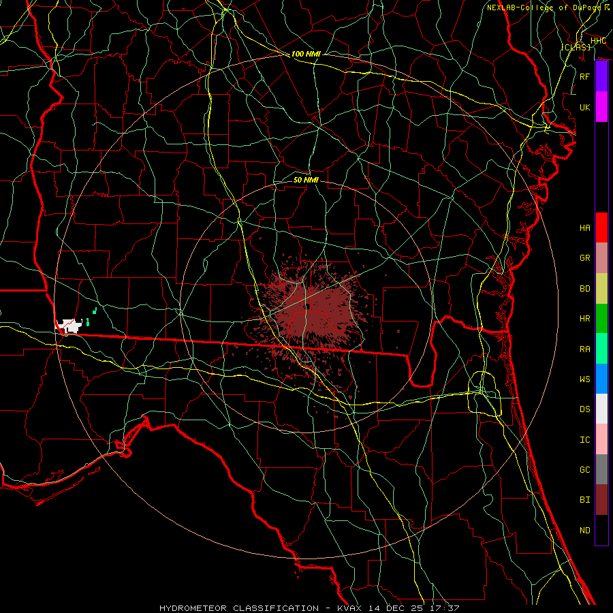Click the ND legend label

(585, 531)
